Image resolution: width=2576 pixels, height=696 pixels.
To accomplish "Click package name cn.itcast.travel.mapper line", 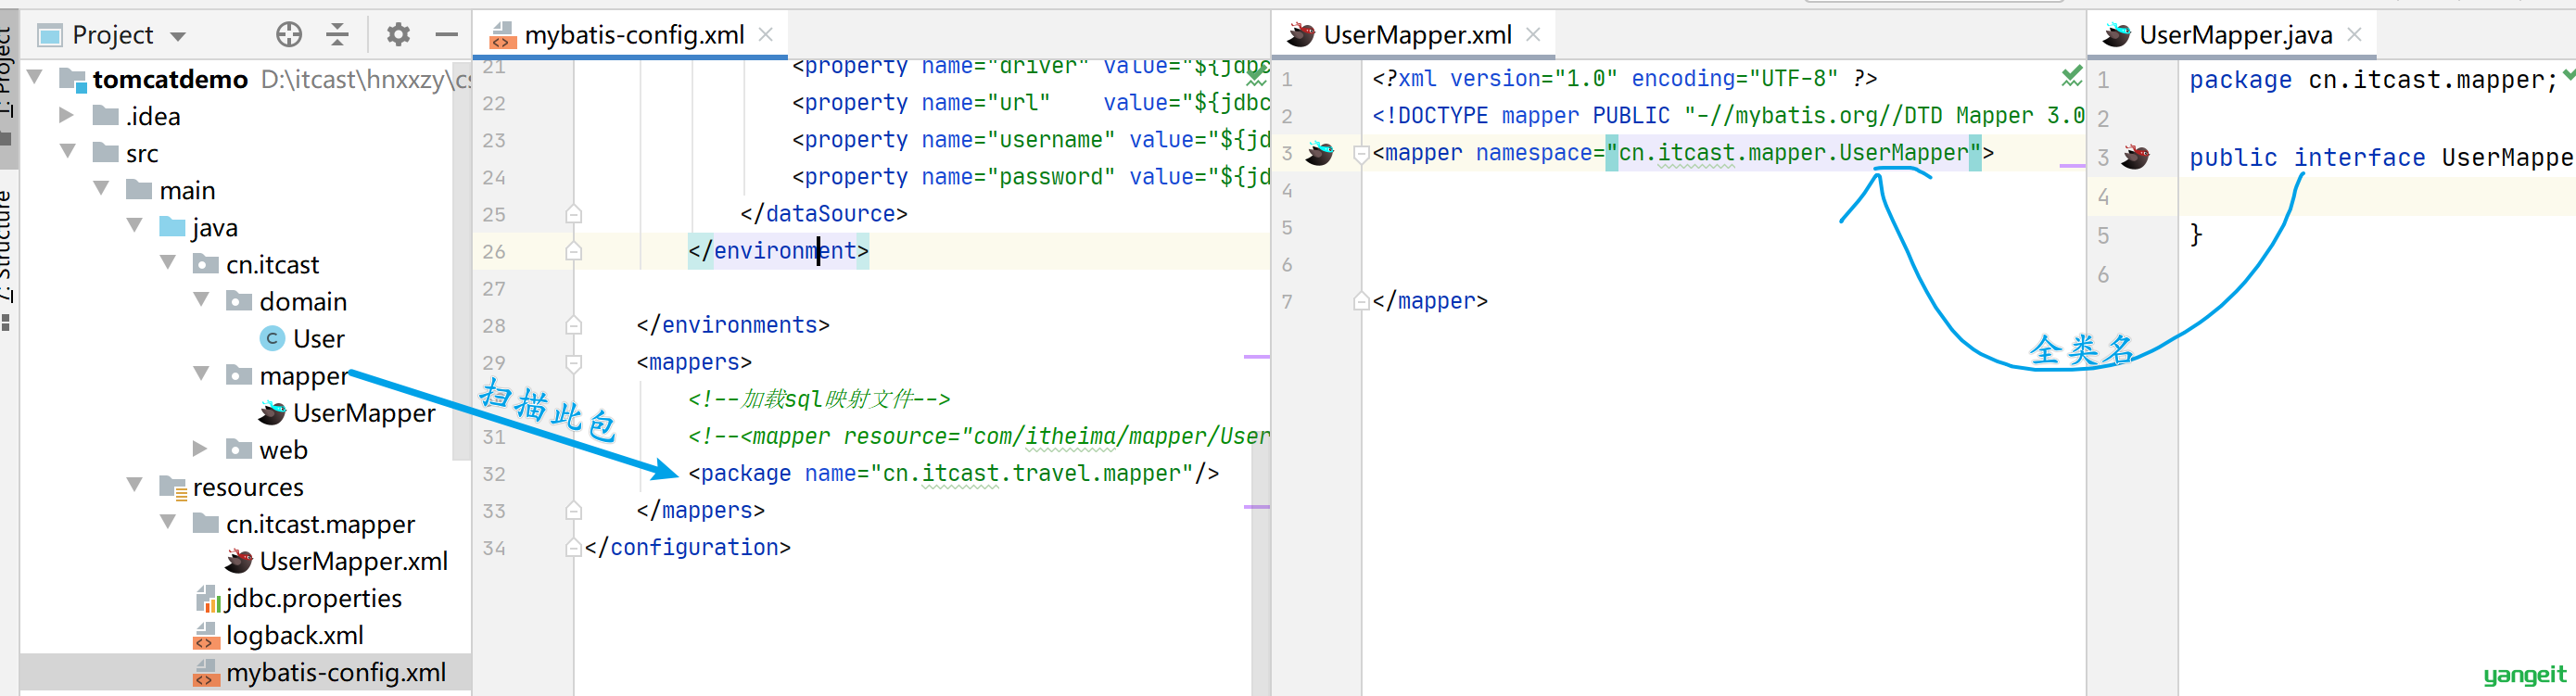I will pyautogui.click(x=953, y=473).
